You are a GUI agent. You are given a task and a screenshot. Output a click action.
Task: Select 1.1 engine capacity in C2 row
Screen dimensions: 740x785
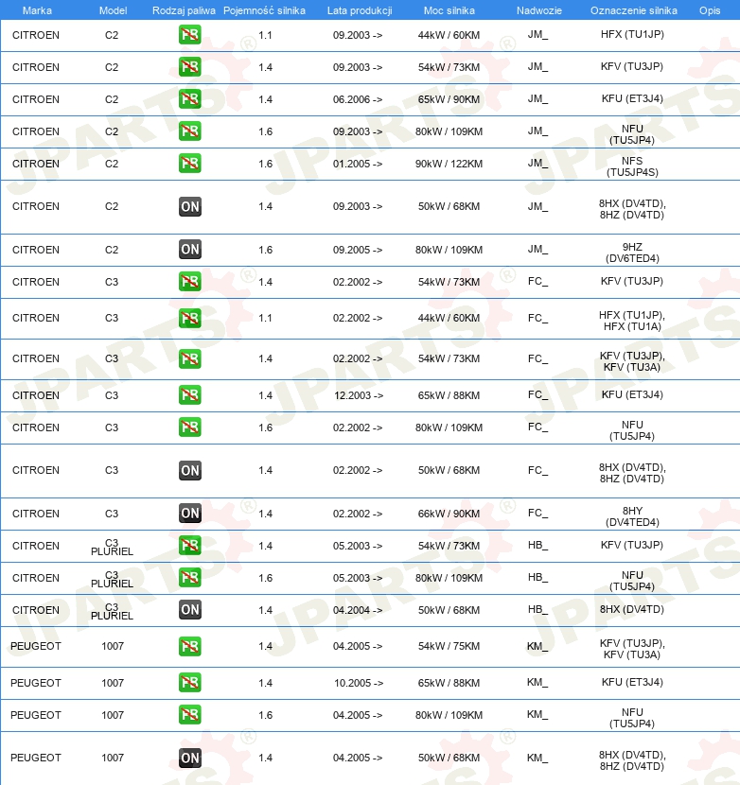pos(266,35)
